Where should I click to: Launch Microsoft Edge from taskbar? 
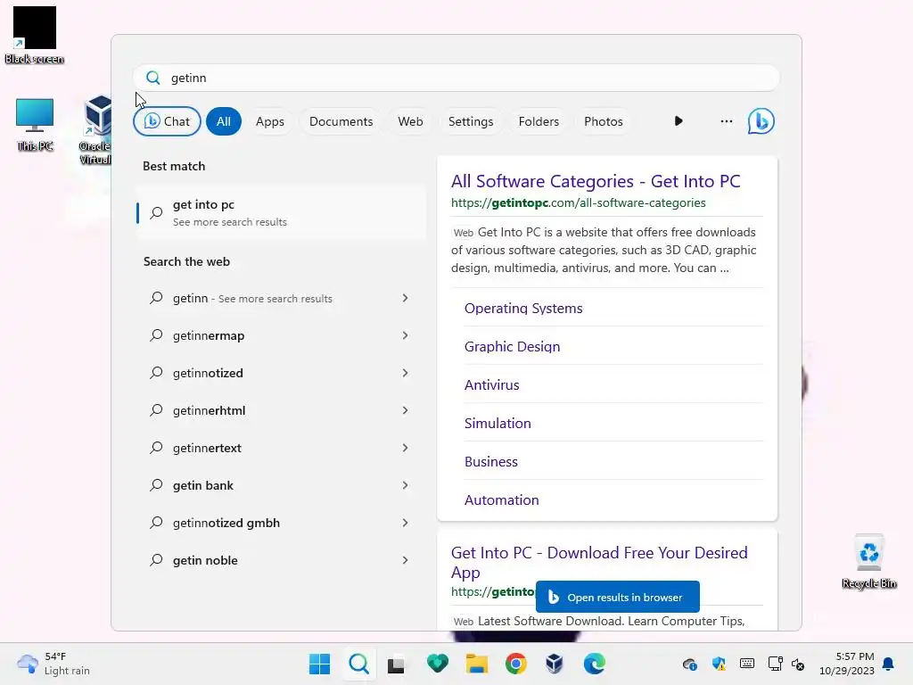pos(595,664)
